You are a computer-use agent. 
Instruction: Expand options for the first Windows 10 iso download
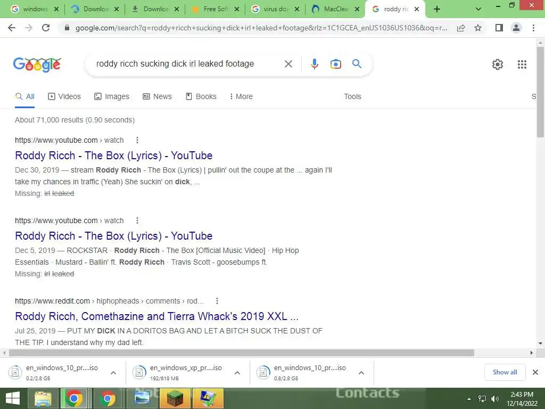point(113,373)
